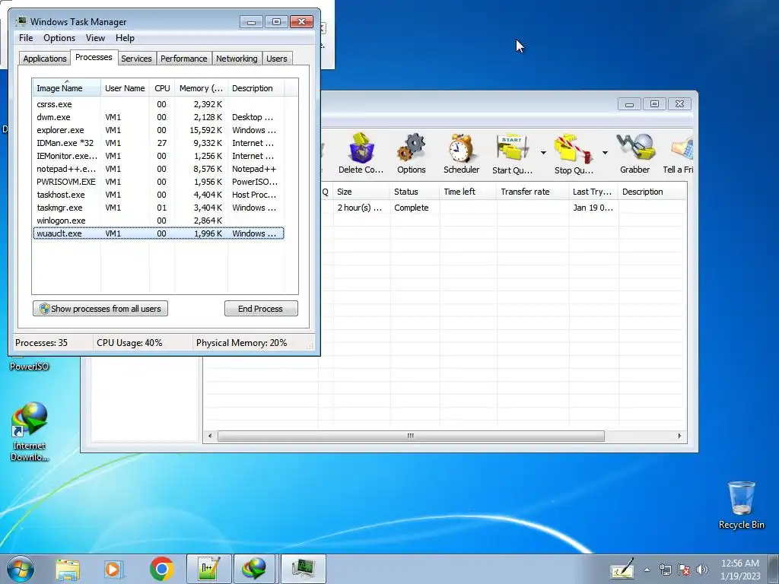Open the Scheduler alarm clock icon

461,152
